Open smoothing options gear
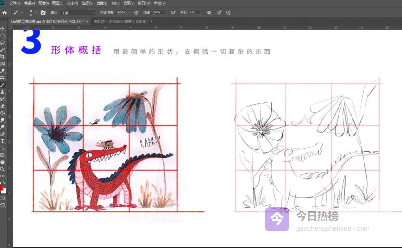The image size is (402, 248). (209, 12)
